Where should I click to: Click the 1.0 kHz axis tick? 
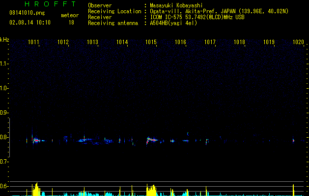click(x=4, y=88)
